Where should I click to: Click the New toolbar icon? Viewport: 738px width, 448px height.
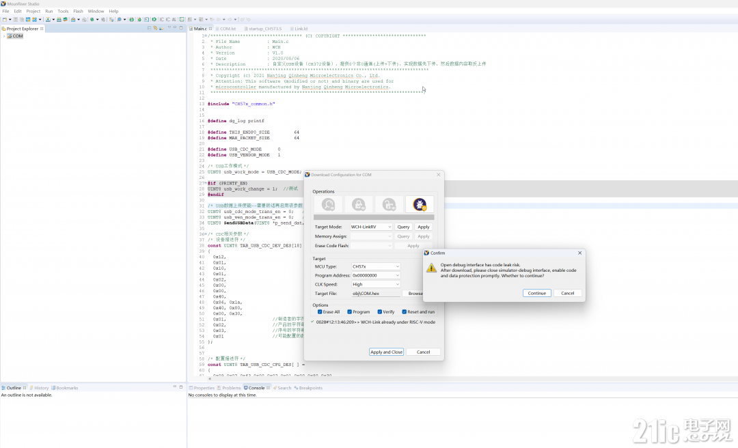coord(5,20)
